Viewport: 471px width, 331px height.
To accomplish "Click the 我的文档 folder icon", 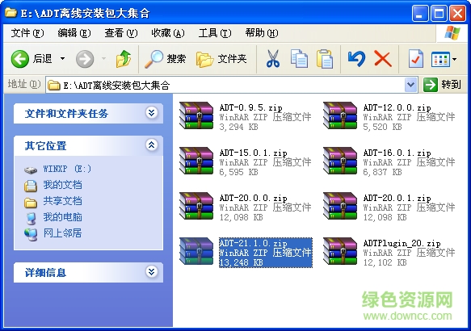I will point(31,186).
